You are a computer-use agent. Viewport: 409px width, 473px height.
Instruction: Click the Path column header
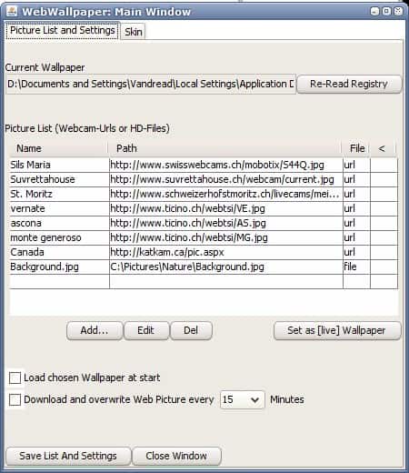pyautogui.click(x=224, y=148)
